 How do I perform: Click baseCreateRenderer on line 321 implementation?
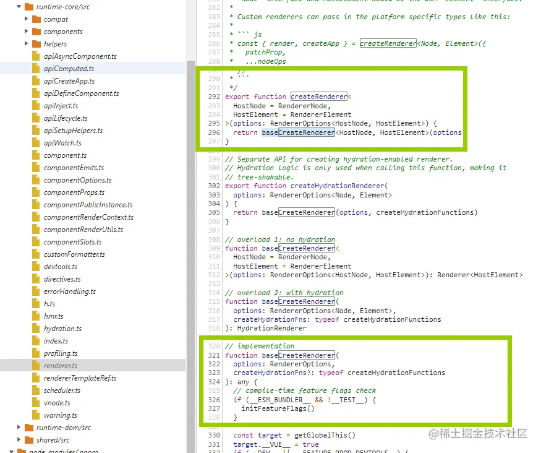[298, 355]
